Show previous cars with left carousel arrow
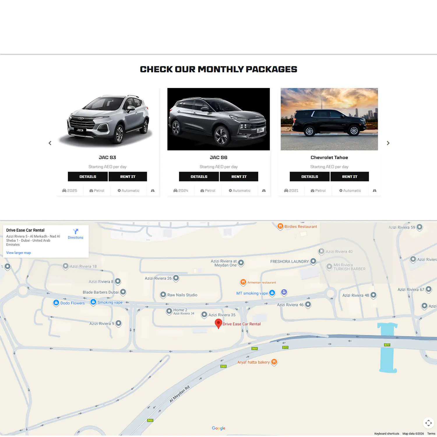 [50, 143]
